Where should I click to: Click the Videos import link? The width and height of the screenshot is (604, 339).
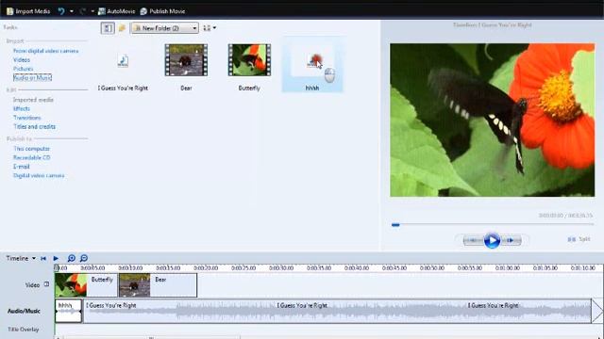point(22,59)
